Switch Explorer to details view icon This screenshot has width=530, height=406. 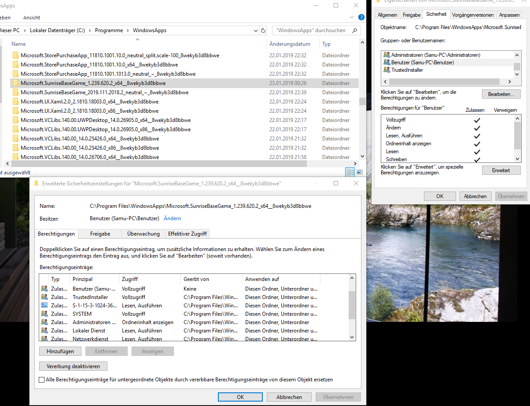pos(350,172)
